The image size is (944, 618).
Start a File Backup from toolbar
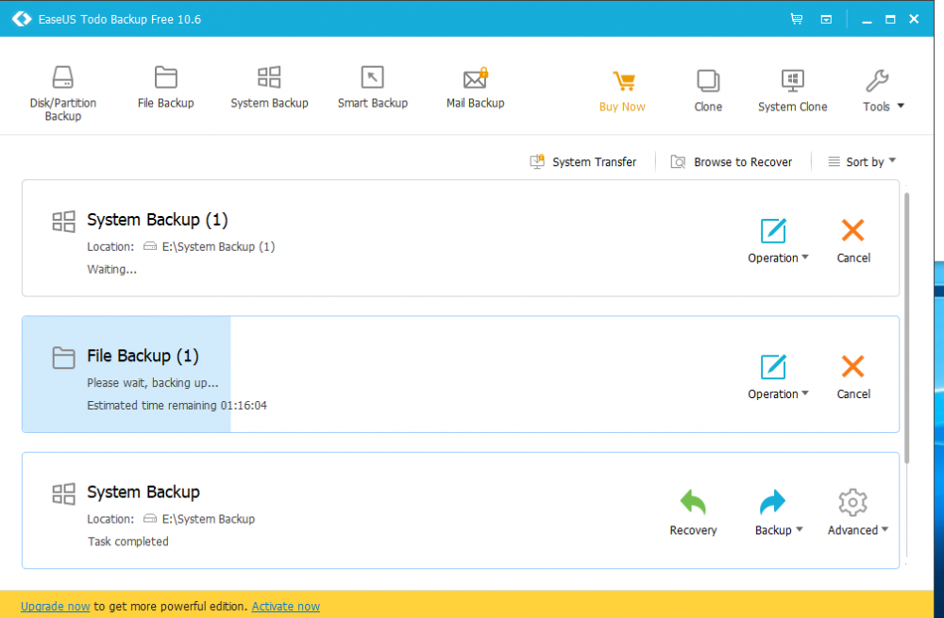click(165, 87)
